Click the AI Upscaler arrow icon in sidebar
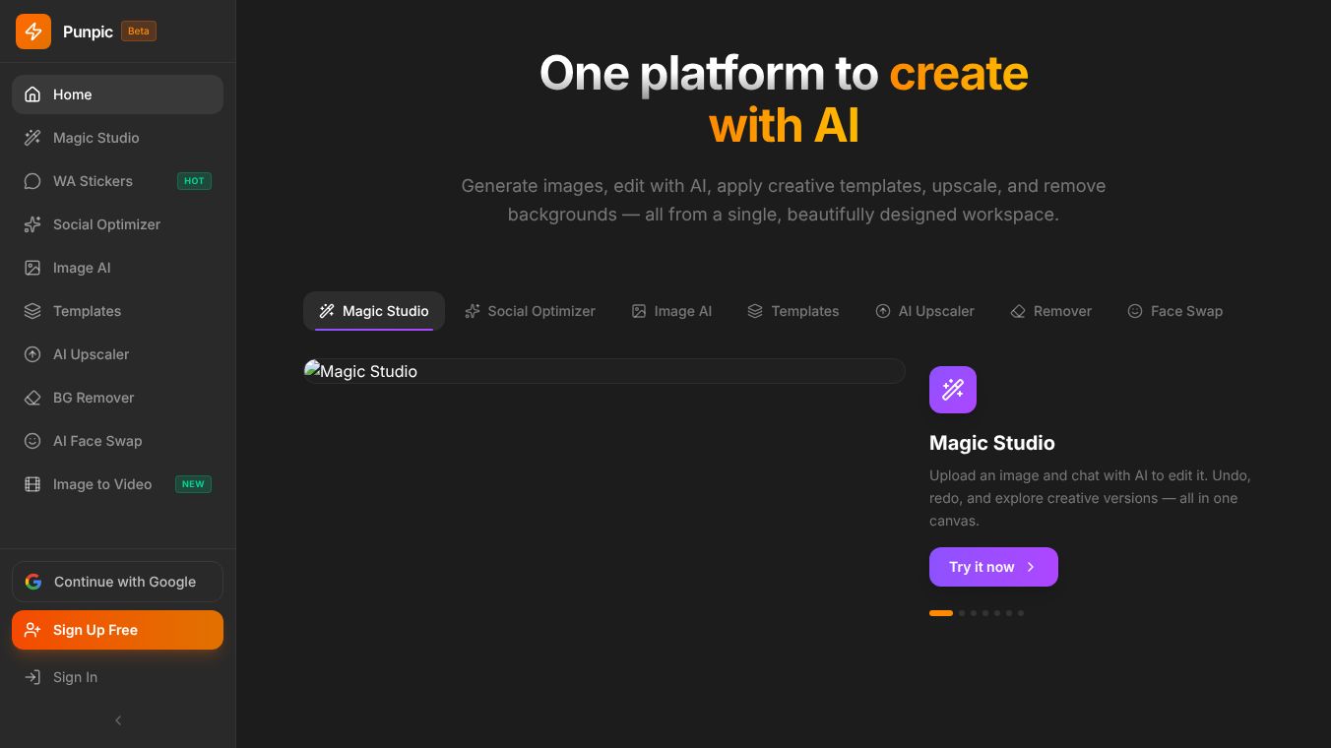1331x748 pixels. 32,354
